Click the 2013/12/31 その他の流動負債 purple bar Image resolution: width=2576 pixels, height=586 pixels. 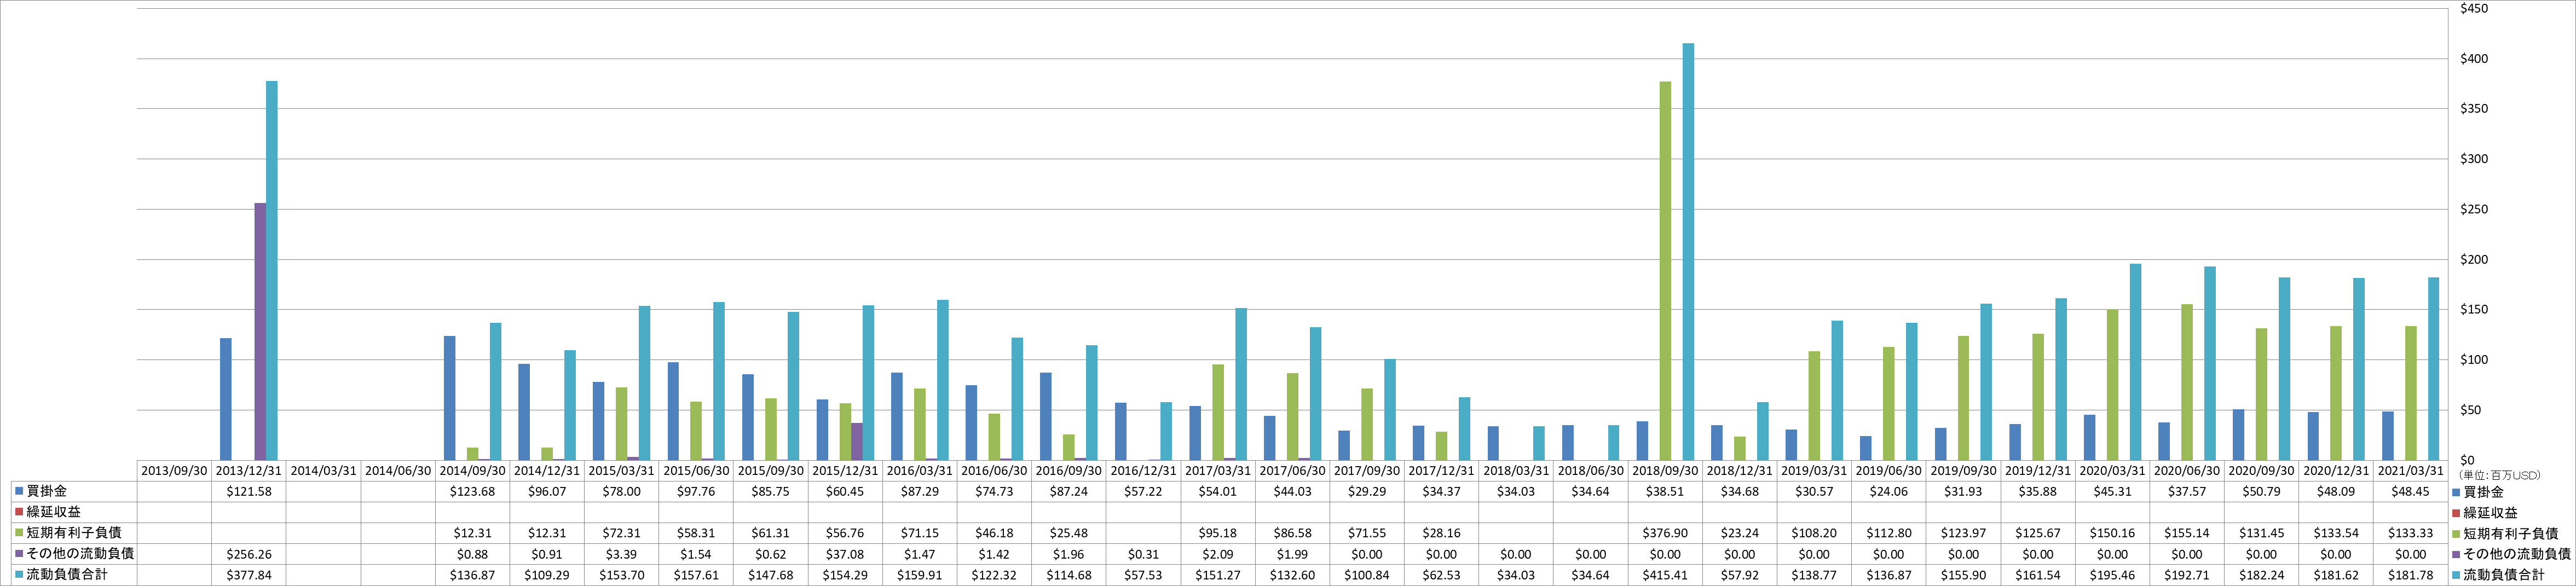(260, 332)
